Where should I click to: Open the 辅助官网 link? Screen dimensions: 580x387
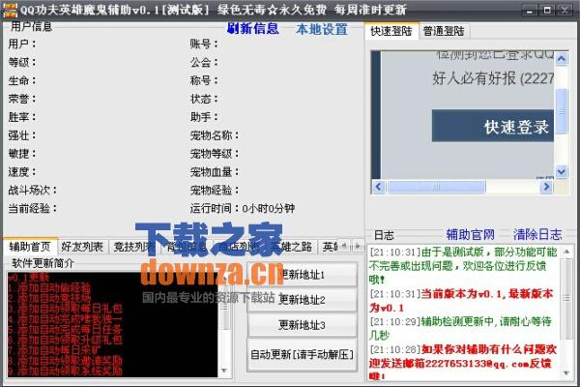pyautogui.click(x=470, y=234)
